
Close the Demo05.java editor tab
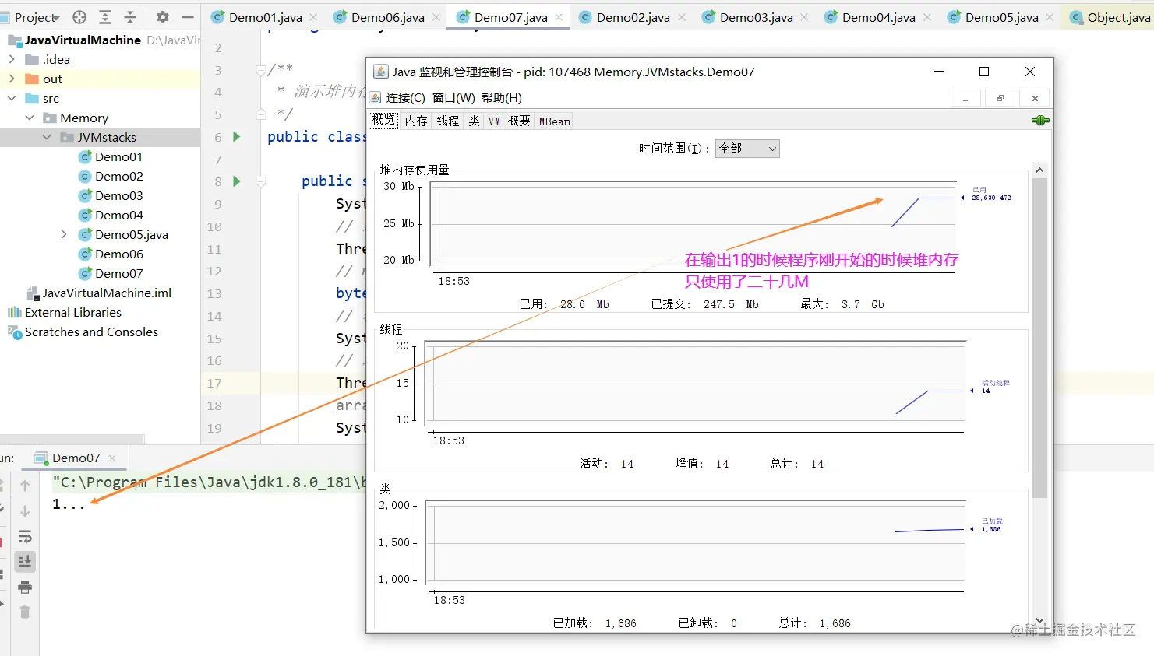(x=1050, y=17)
